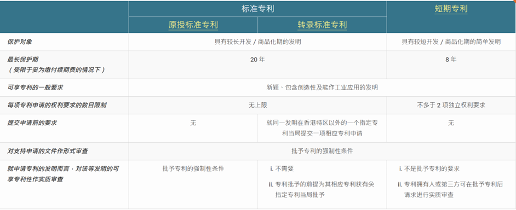Select item ii. 专利批予的前提为其相应专利获有关指定专利当局批予
516x210 pixels.
coord(322,189)
